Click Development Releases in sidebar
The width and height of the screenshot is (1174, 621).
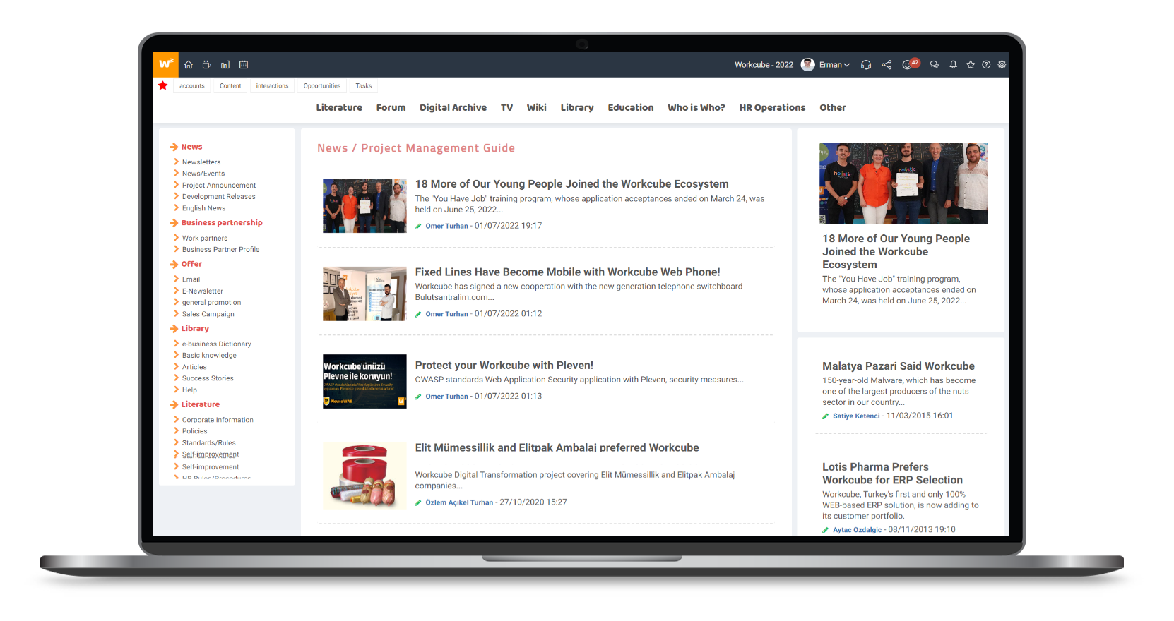[x=218, y=197]
